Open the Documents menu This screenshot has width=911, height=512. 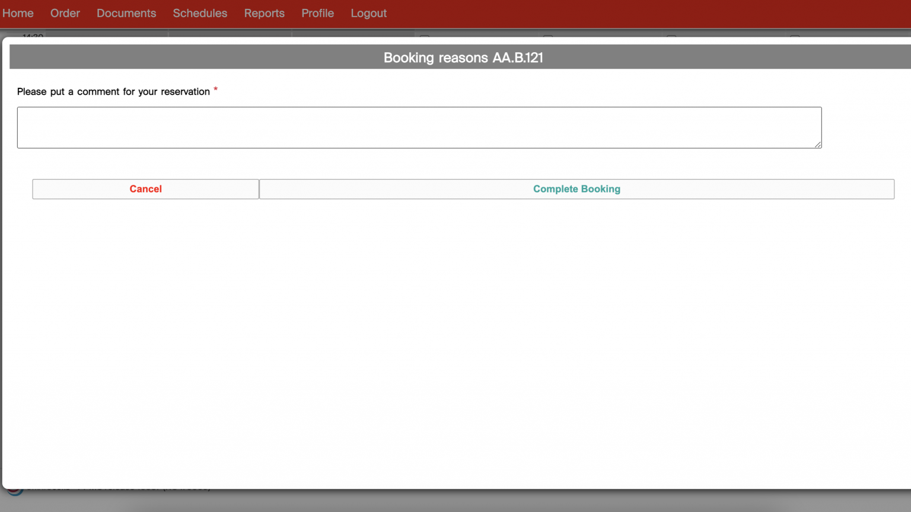click(126, 13)
